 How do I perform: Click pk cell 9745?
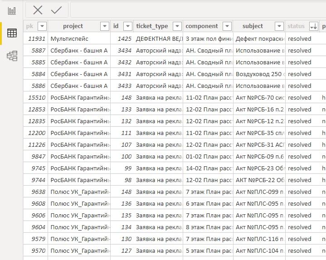36,168
